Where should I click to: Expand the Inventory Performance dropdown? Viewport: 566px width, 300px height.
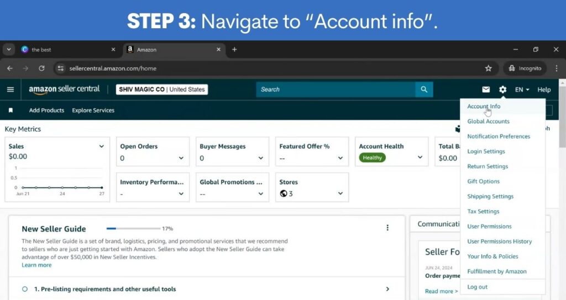click(x=181, y=194)
